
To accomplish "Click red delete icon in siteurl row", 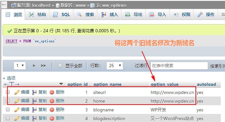I will pyautogui.click(x=52, y=92).
